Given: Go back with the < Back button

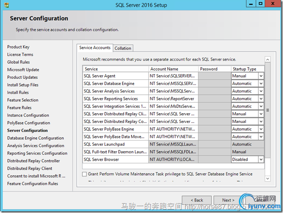Looking at the screenshot, I should (197, 200).
